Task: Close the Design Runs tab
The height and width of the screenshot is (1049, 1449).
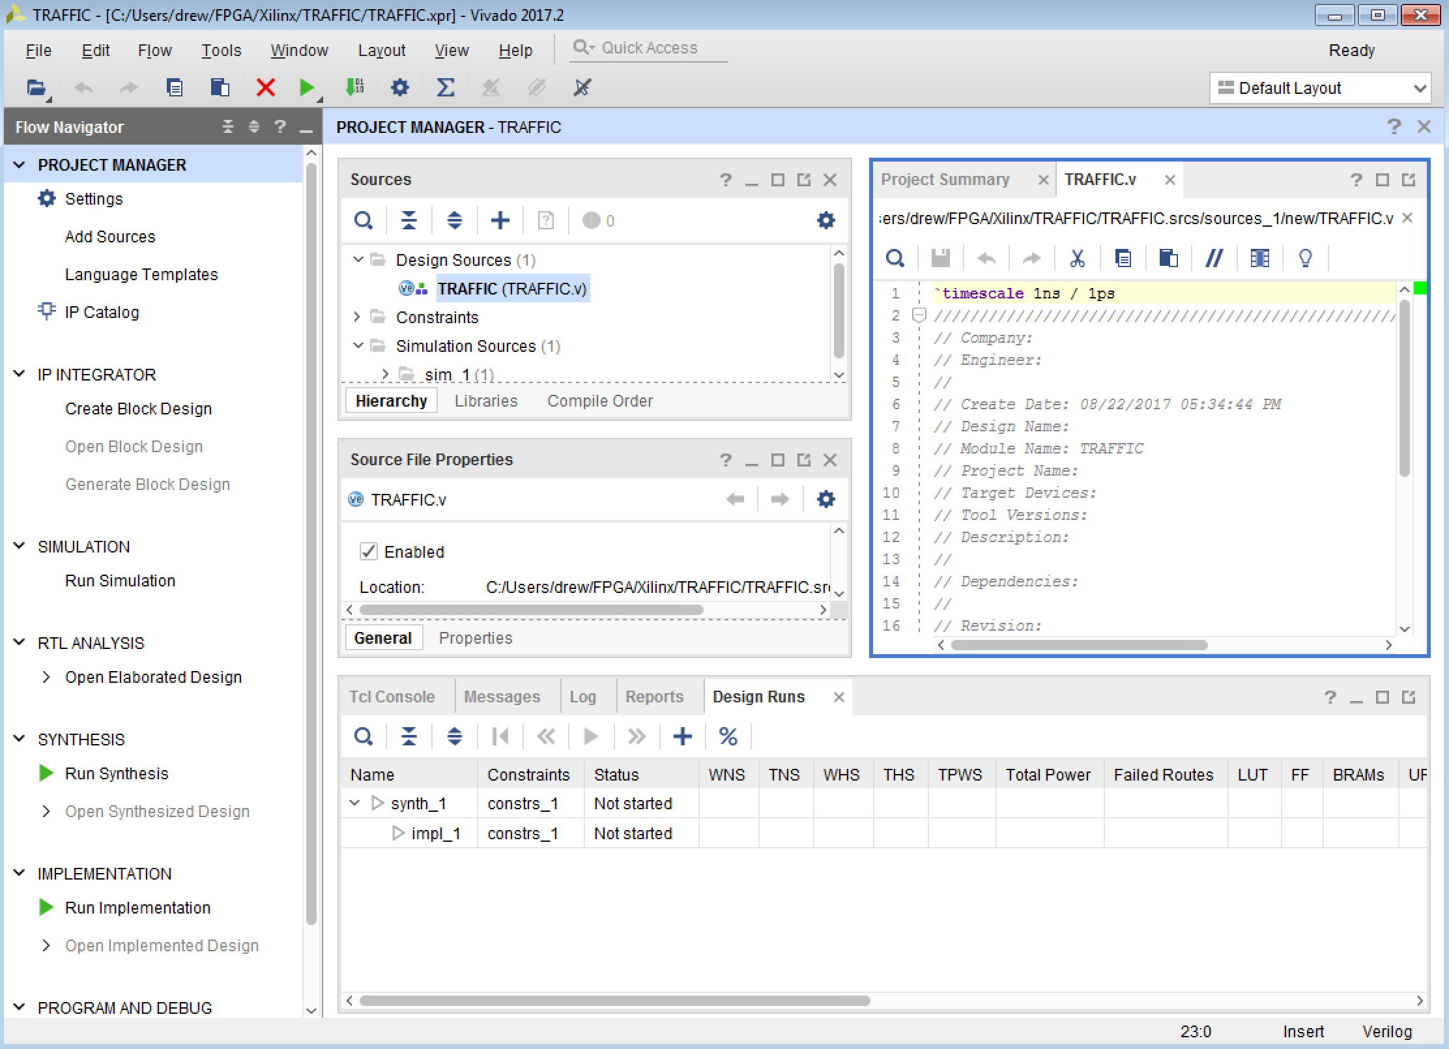Action: pyautogui.click(x=839, y=697)
